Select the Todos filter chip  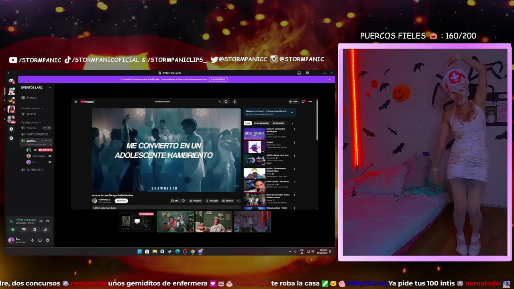(248, 123)
